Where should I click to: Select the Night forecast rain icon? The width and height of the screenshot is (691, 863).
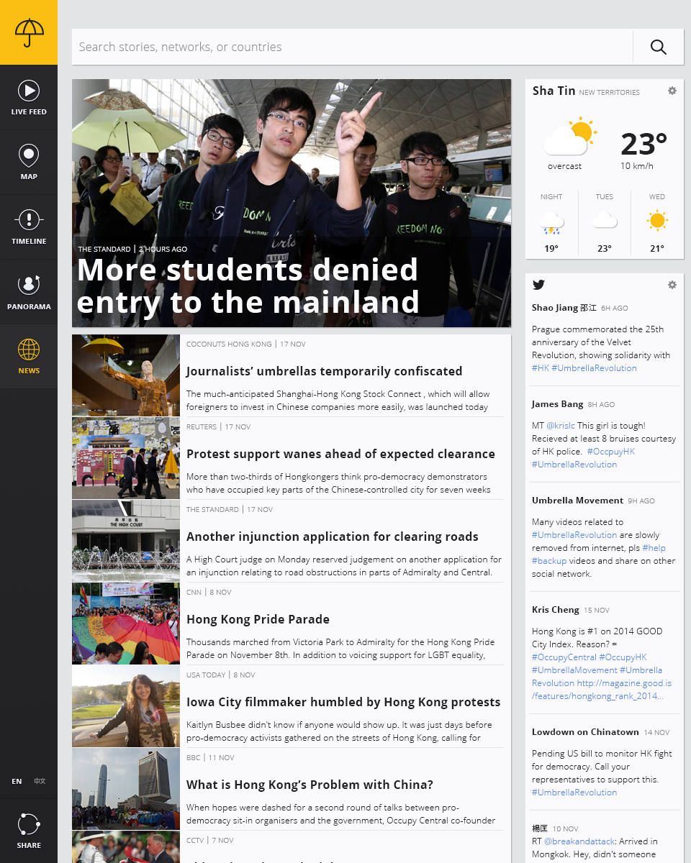pyautogui.click(x=551, y=222)
